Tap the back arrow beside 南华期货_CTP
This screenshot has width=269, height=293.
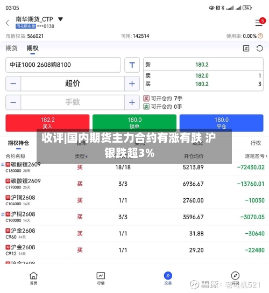[x=8, y=23]
